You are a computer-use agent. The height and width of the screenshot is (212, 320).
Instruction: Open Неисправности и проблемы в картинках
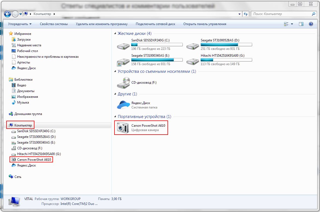[x=45, y=57]
